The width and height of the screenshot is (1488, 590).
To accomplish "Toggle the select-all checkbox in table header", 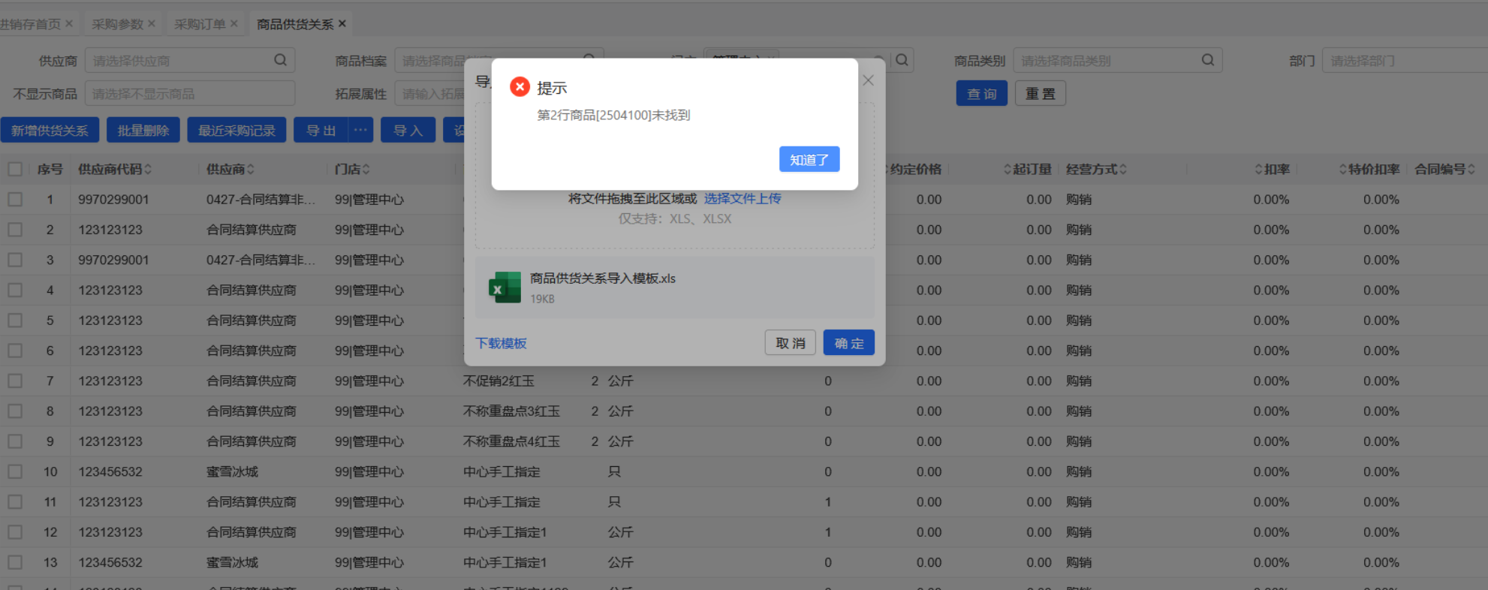I will pos(15,169).
